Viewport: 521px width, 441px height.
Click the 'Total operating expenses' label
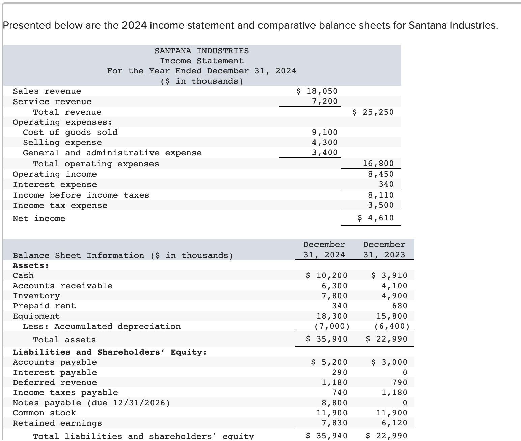[x=96, y=164]
